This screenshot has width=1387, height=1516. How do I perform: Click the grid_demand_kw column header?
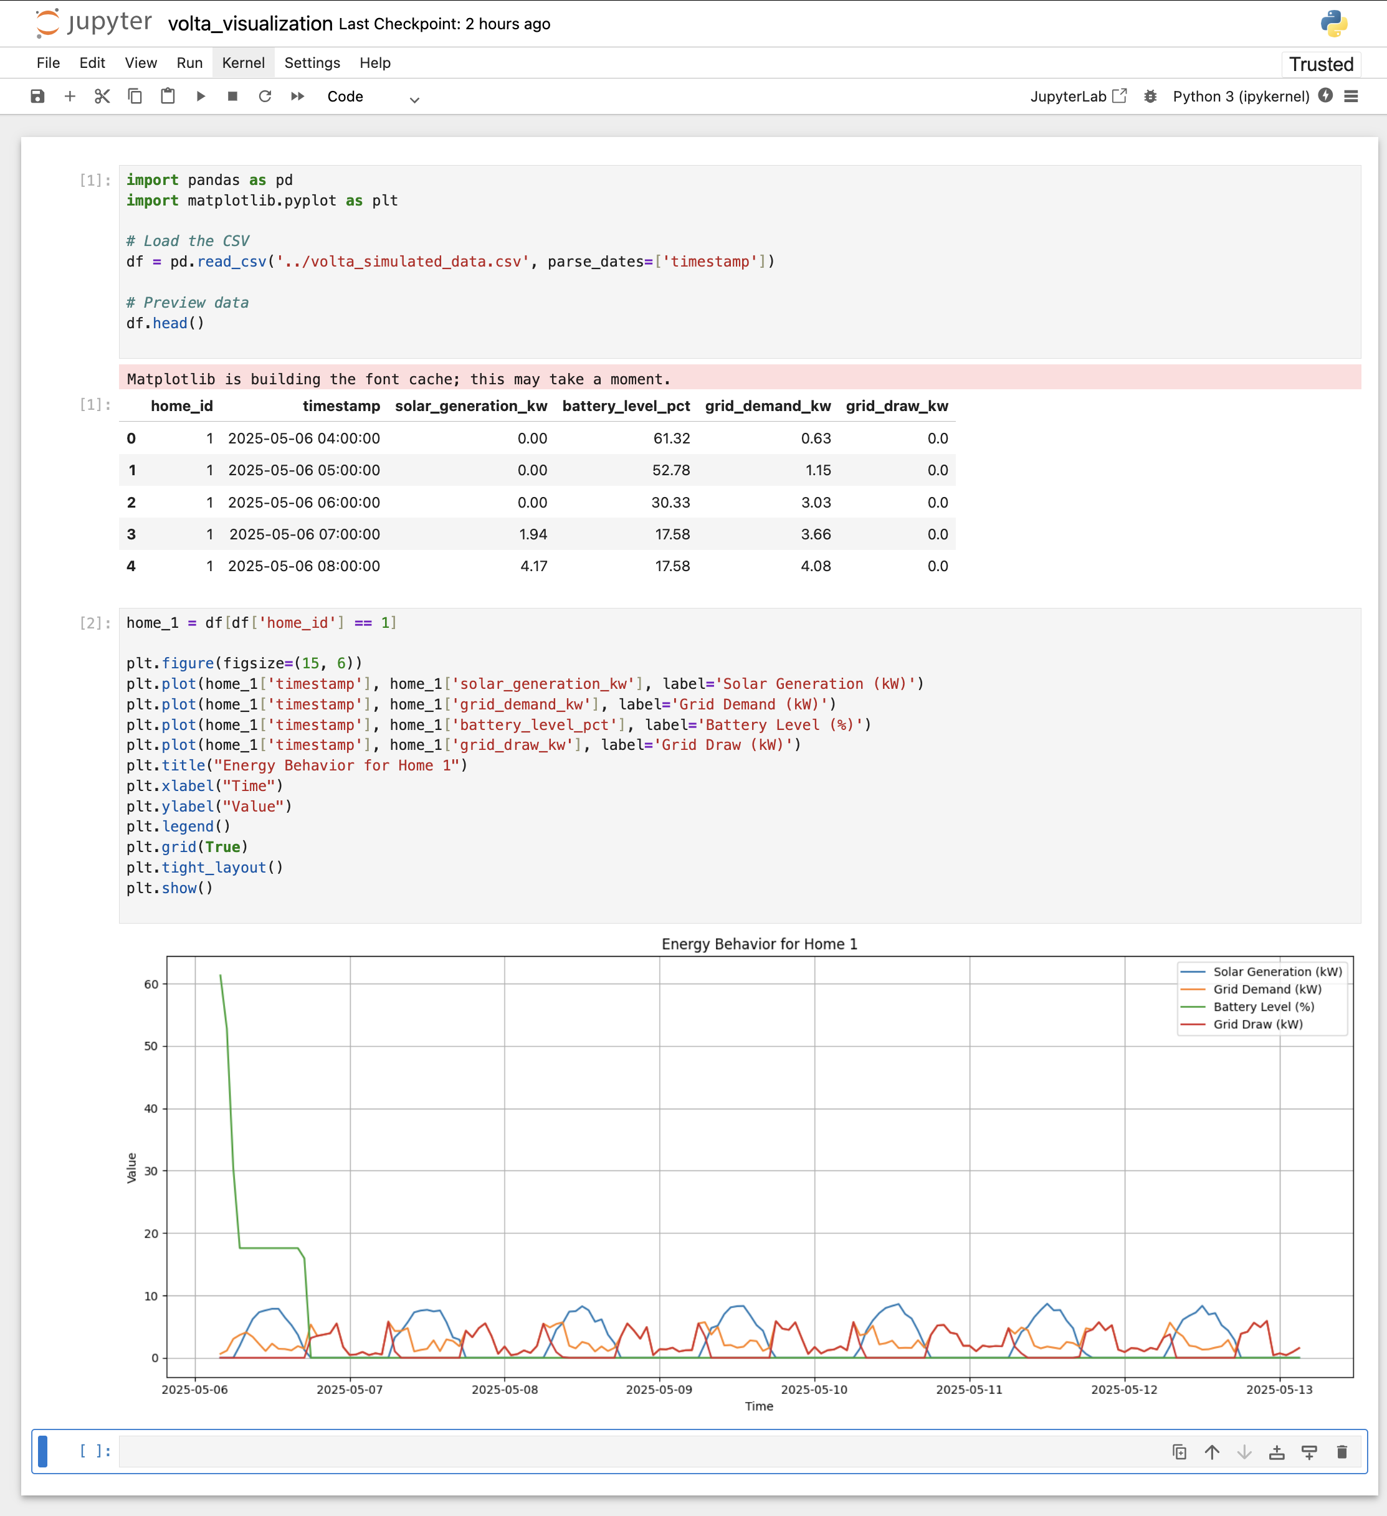click(x=768, y=406)
